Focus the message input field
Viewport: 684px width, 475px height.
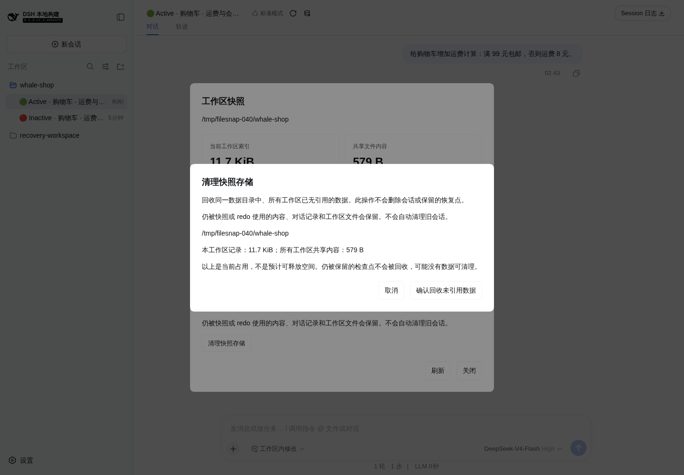click(x=406, y=428)
